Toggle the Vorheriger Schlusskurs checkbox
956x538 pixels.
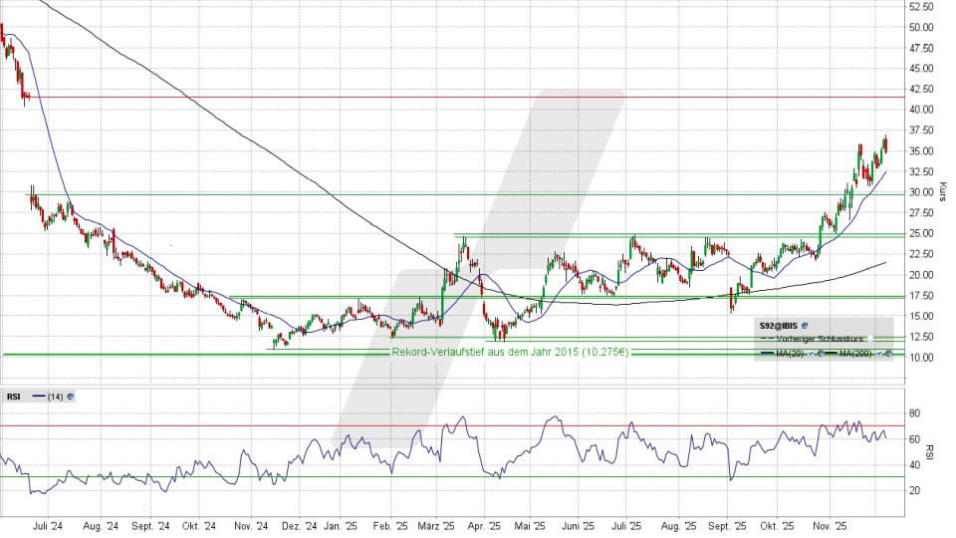tap(870, 339)
